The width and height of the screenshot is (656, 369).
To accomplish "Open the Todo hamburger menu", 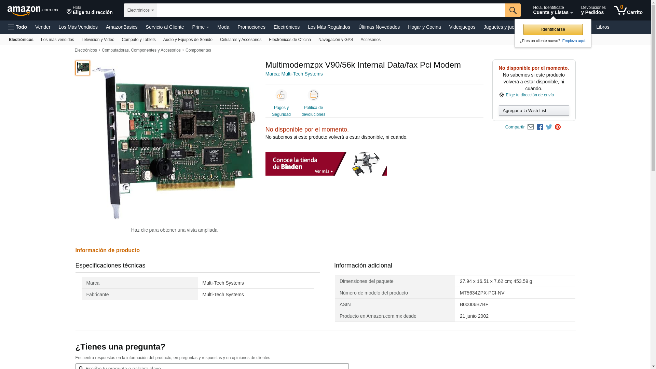I will click(18, 27).
